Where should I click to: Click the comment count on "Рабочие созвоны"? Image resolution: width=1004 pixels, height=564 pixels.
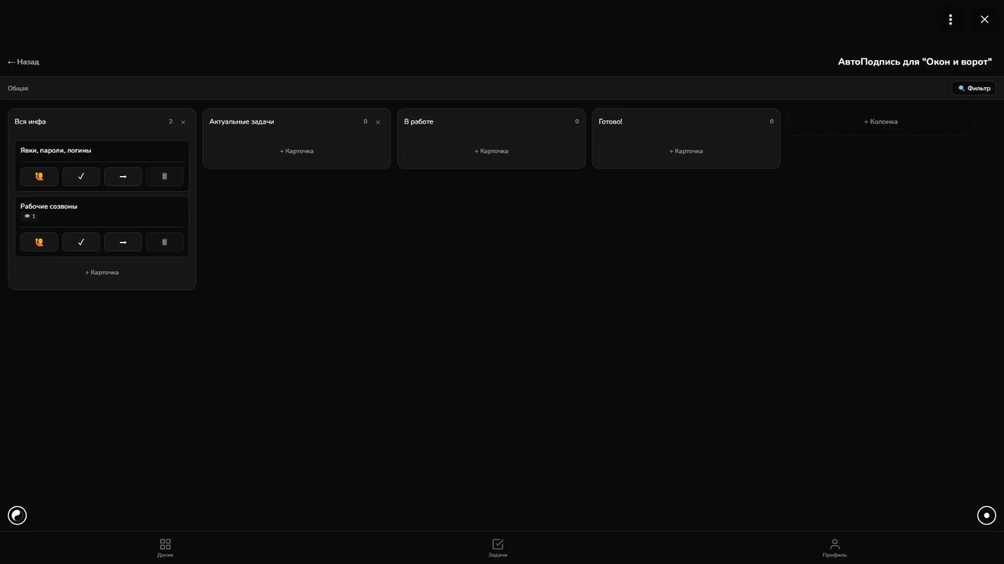click(x=29, y=216)
